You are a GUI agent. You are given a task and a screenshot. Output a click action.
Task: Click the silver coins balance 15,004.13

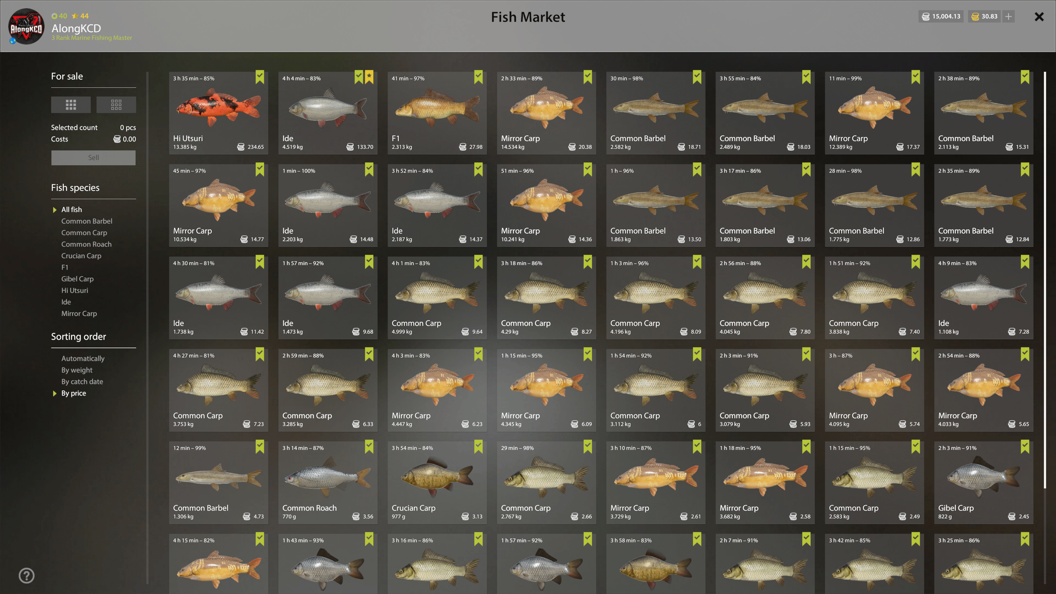point(941,16)
